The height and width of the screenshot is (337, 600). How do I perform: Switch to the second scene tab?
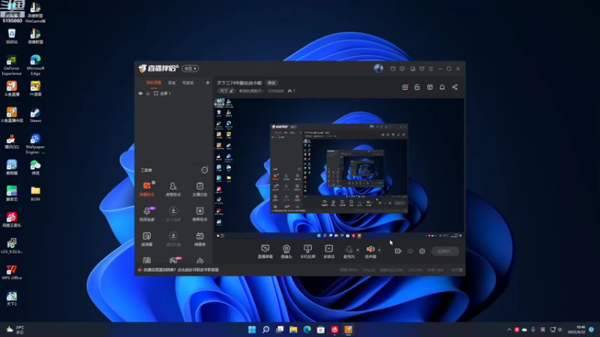[172, 82]
